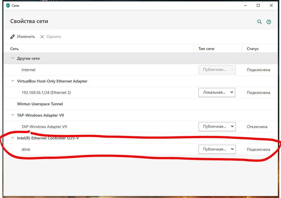Click Подключена status of 192.168.56.1/24 row
This screenshot has width=281, height=198.
259,93
